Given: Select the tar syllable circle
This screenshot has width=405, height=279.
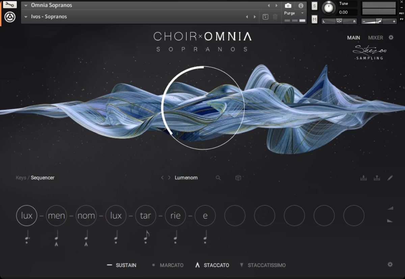Looking at the screenshot, I should 145,216.
